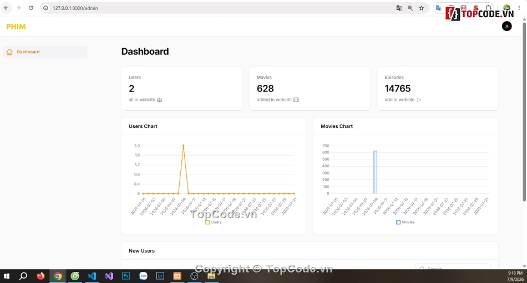Reload the page with refresh icon
Viewport: 527px width, 283px height.
point(31,8)
